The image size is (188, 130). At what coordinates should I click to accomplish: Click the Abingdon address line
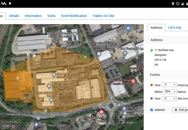coord(160,55)
